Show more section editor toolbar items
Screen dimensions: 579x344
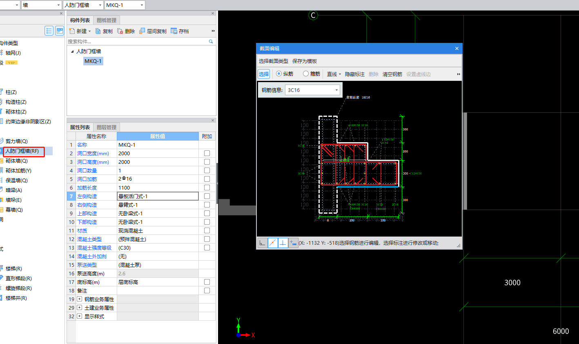pyautogui.click(x=459, y=74)
